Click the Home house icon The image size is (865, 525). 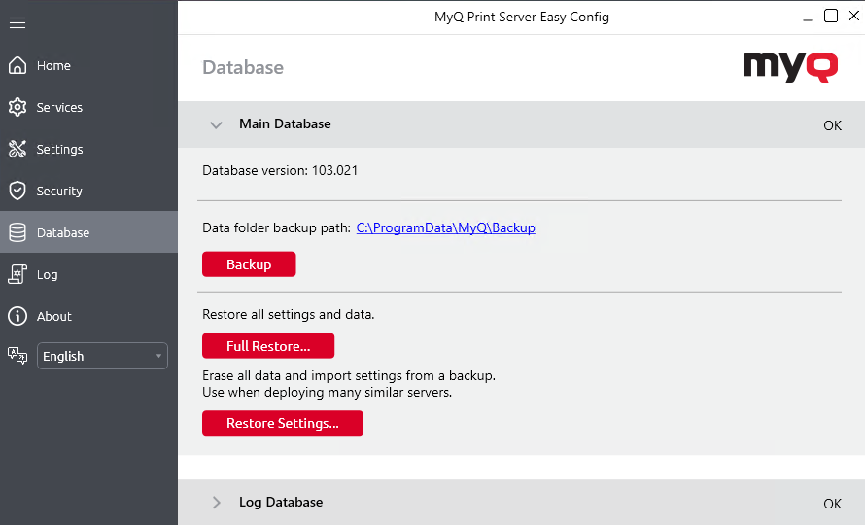pyautogui.click(x=17, y=65)
